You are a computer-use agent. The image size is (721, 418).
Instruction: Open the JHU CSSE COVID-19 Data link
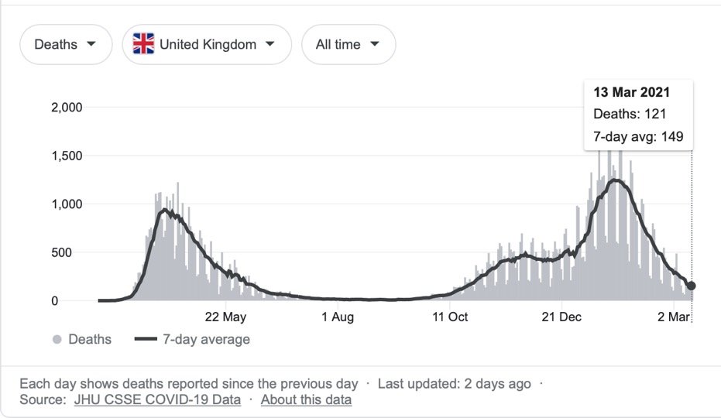157,400
